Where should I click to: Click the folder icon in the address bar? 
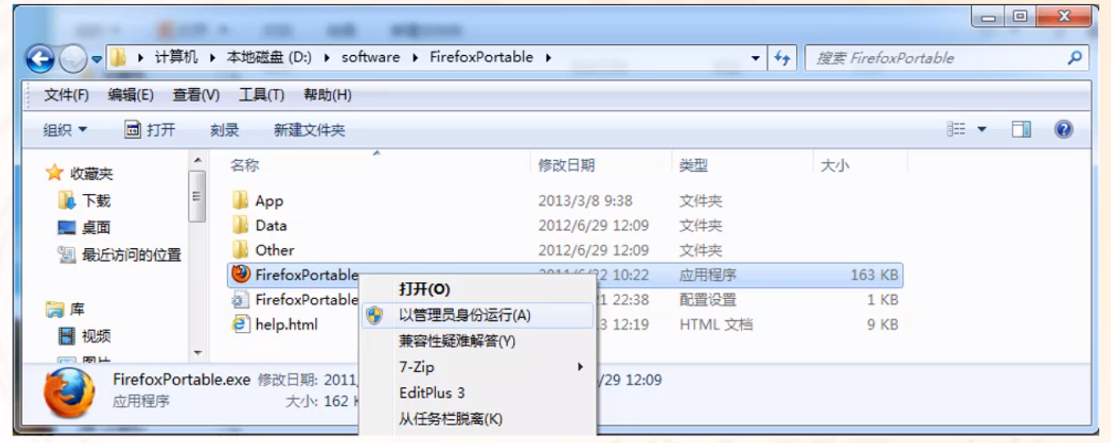[x=118, y=58]
